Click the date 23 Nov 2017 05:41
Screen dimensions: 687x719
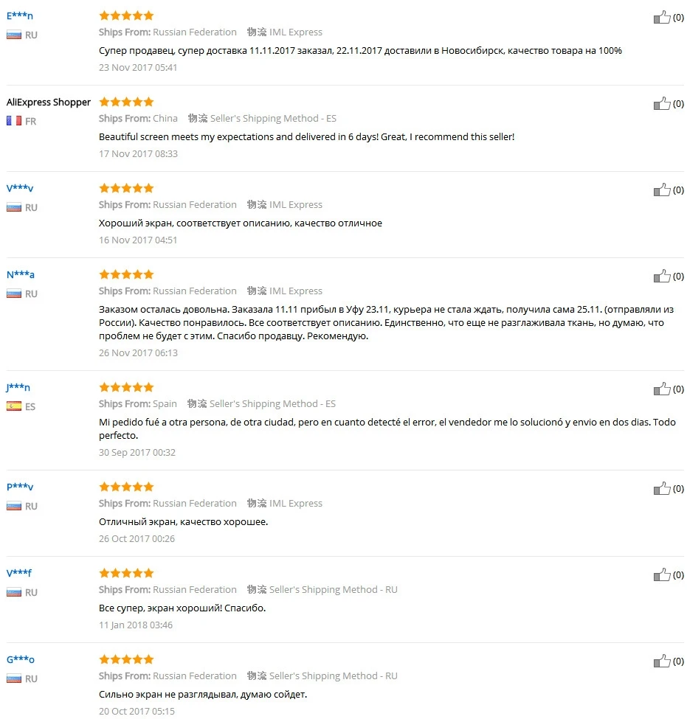point(138,67)
